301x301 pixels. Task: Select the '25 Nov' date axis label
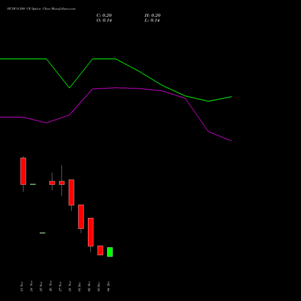click(41, 287)
